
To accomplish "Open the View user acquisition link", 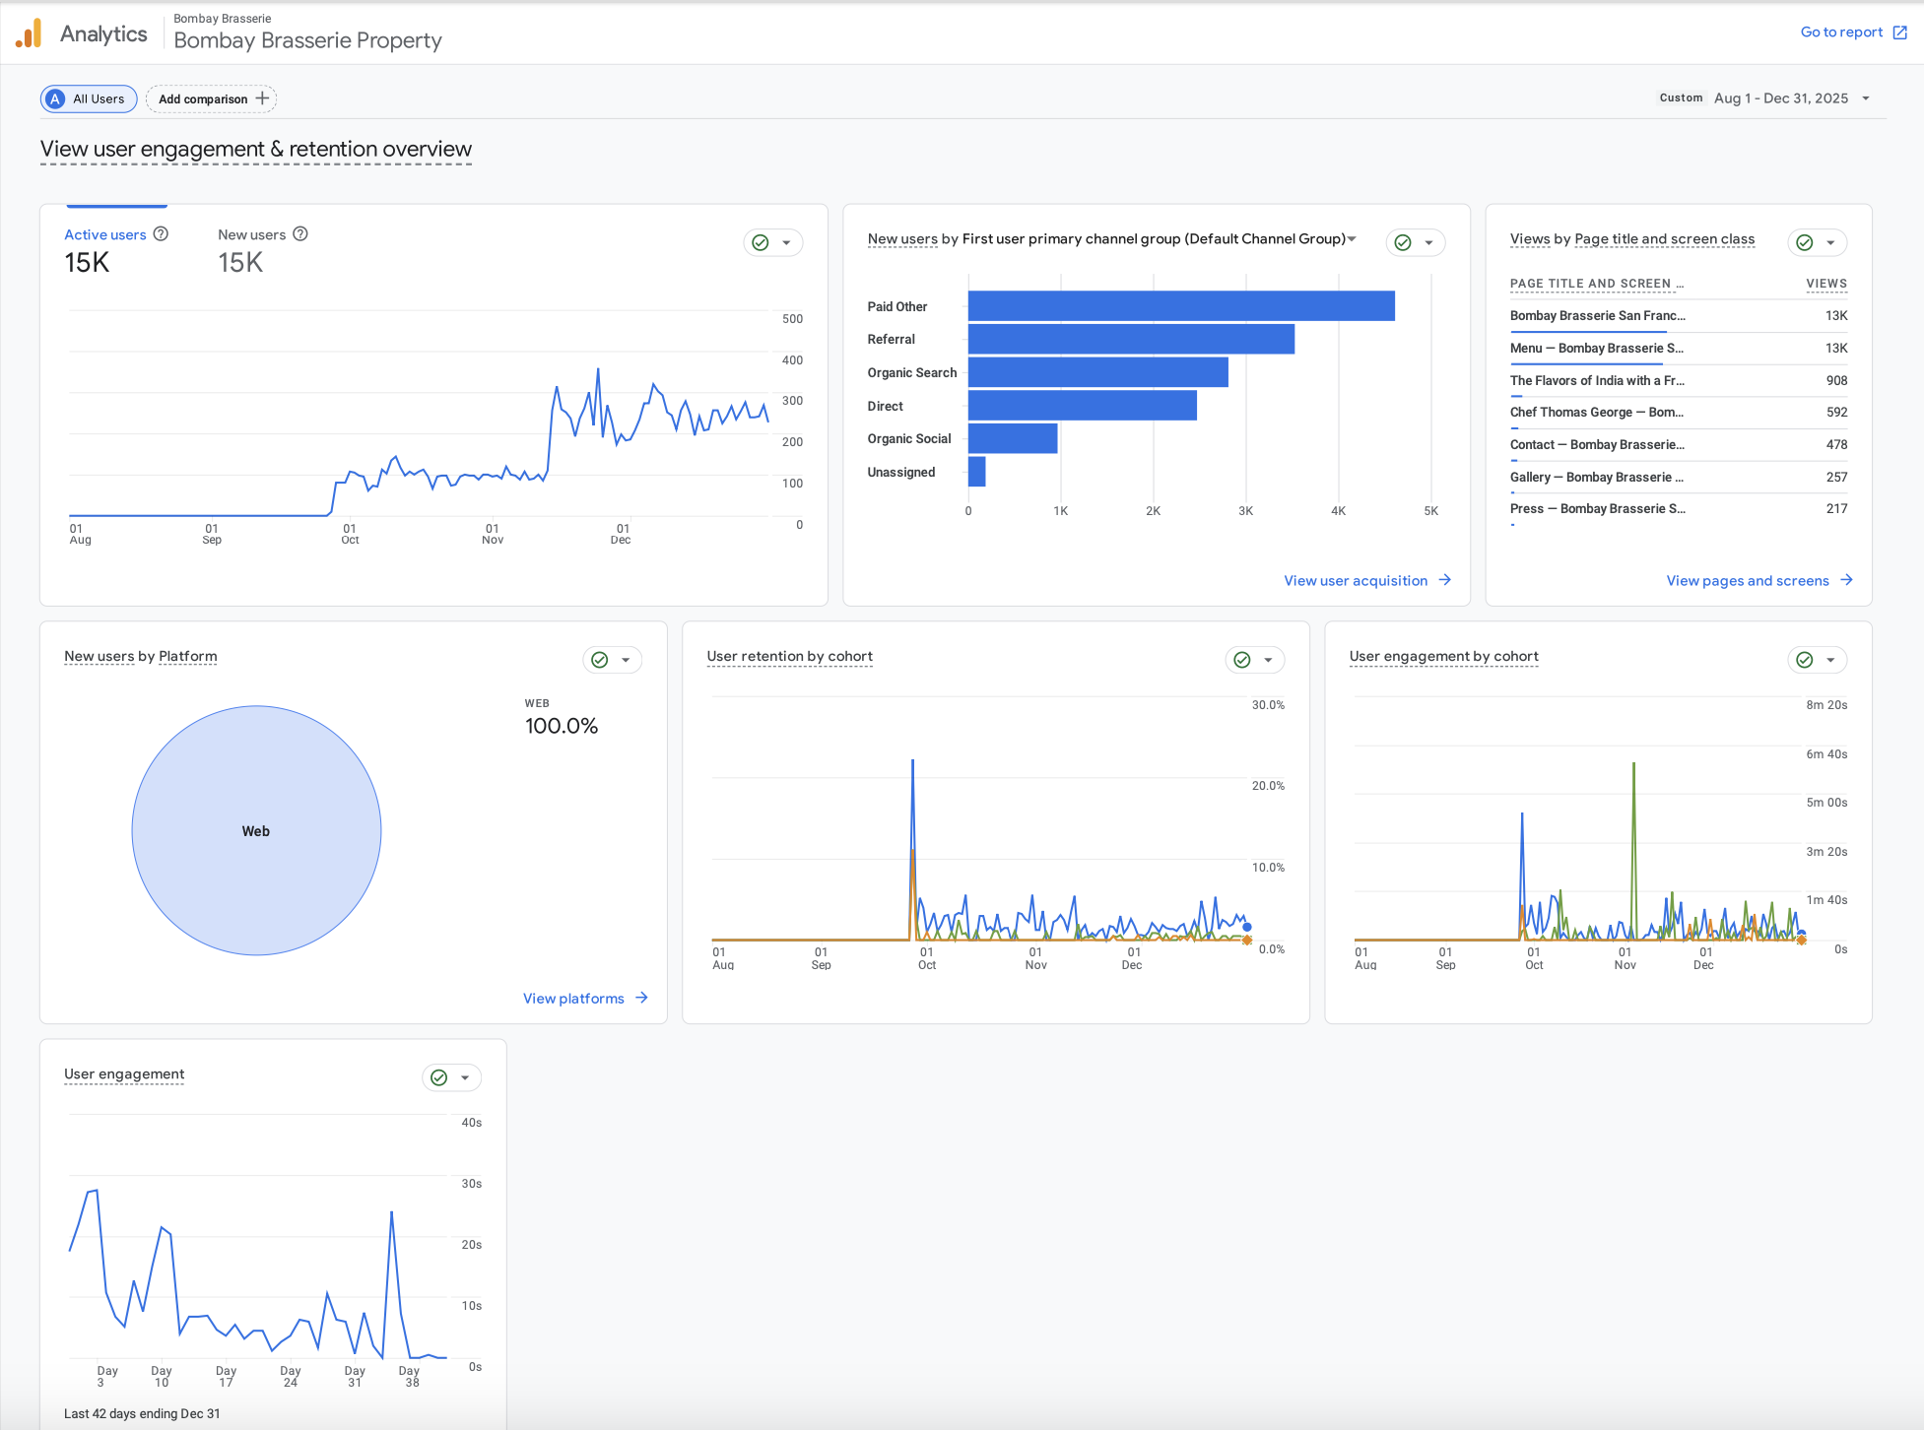I will pos(1355,581).
